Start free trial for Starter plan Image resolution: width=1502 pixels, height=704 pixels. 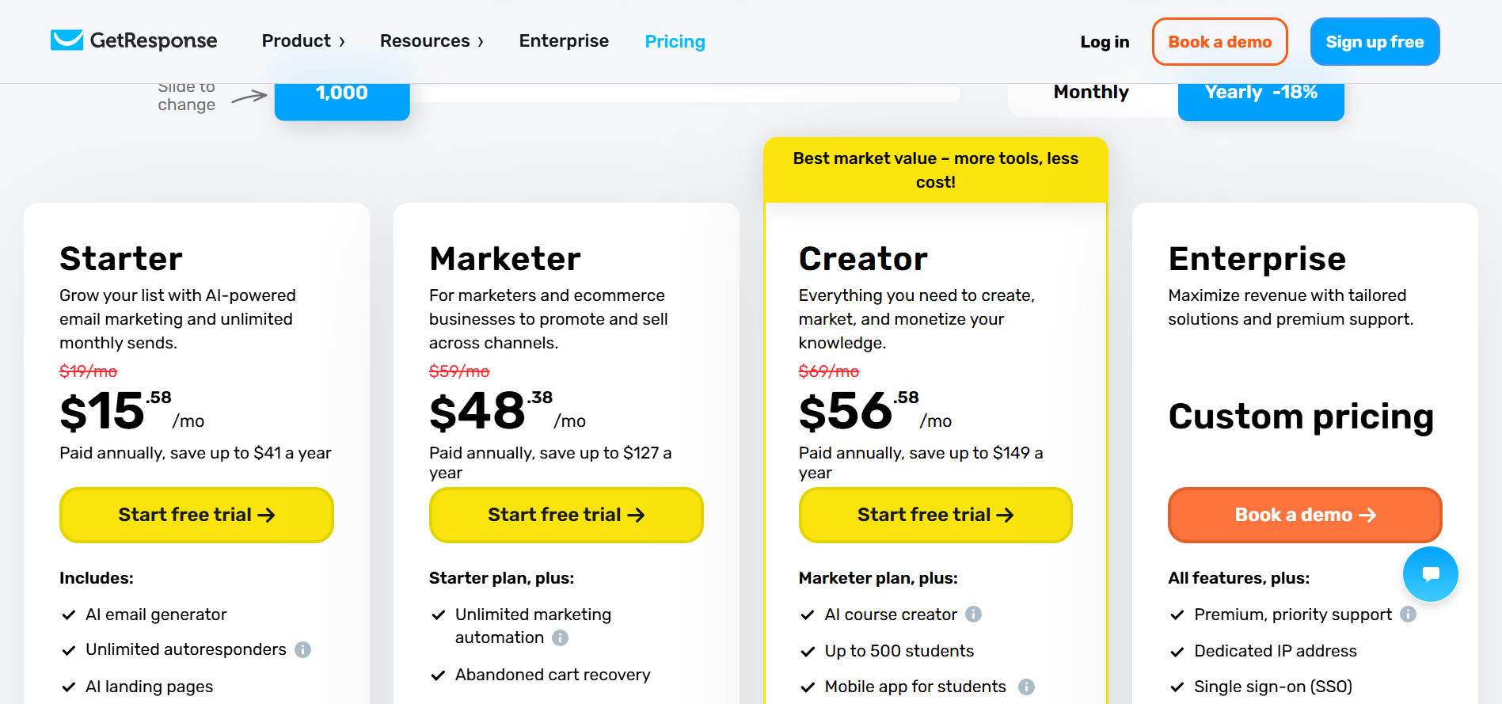196,515
